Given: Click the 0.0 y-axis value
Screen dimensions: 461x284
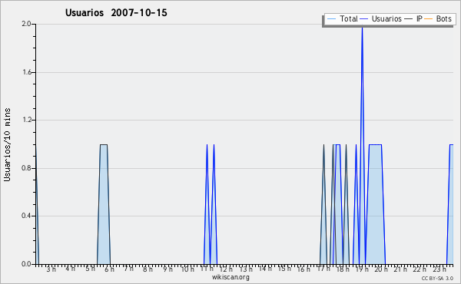Looking at the screenshot, I should click(x=27, y=264).
